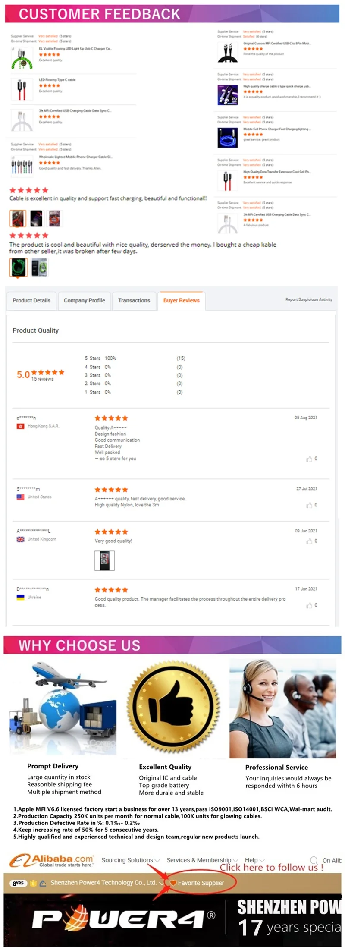Open the green glowing cable review thumbnail

tap(19, 267)
